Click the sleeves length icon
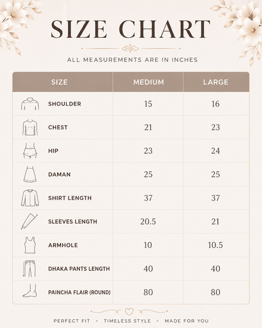This screenshot has width=262, height=328. [x=30, y=221]
